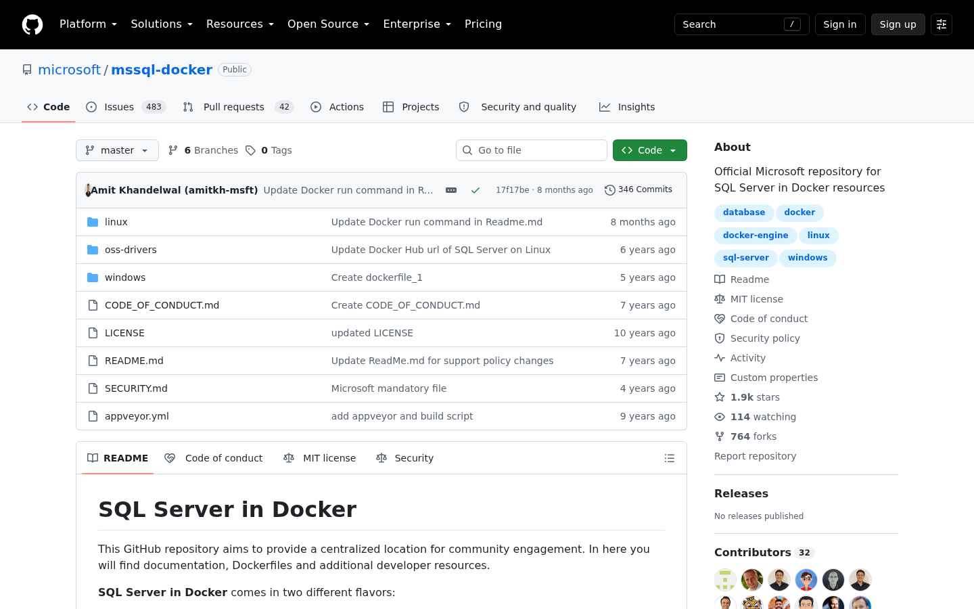
Task: Expand the Open Source menu
Action: [x=328, y=24]
